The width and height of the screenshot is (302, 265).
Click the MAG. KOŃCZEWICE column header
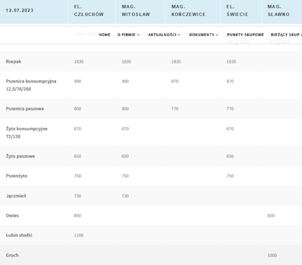point(188,10)
